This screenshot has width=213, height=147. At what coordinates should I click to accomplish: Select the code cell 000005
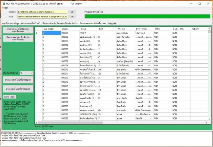(70, 49)
